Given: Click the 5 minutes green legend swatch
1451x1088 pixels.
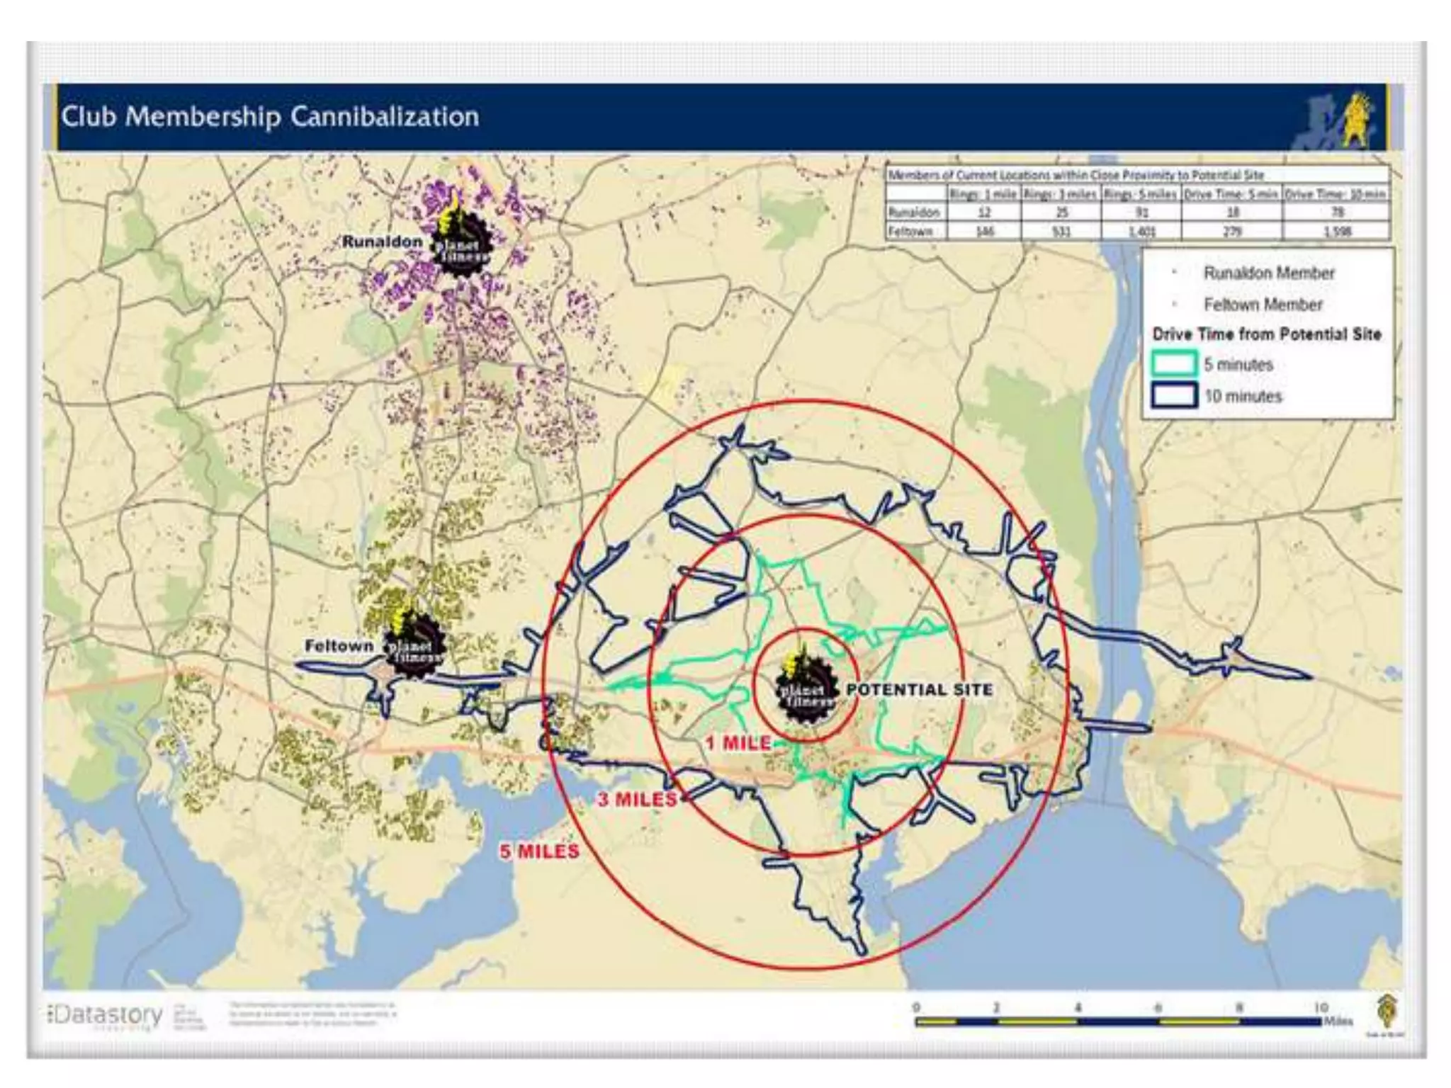Looking at the screenshot, I should coord(1174,364).
